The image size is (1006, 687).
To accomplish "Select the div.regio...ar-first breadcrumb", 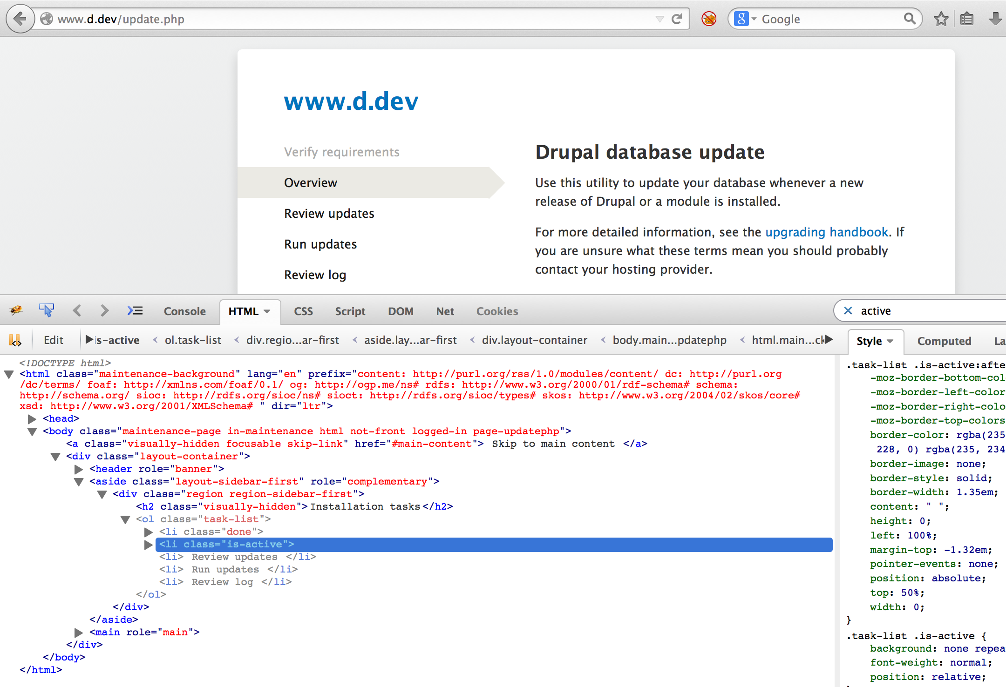I will (292, 340).
